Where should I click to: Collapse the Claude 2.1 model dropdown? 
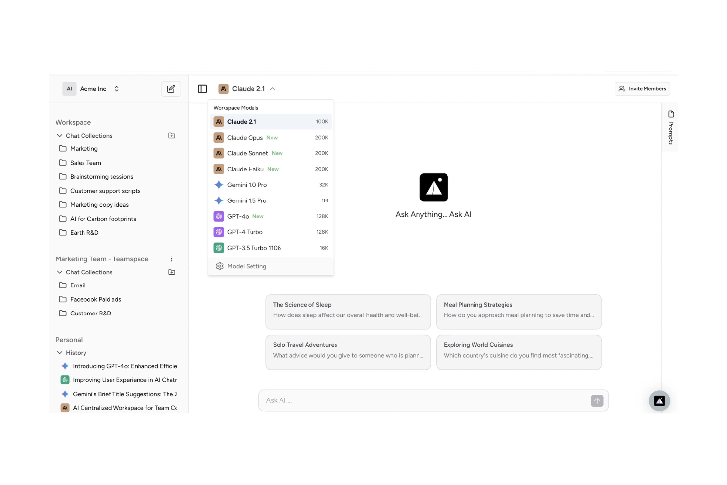pyautogui.click(x=272, y=89)
